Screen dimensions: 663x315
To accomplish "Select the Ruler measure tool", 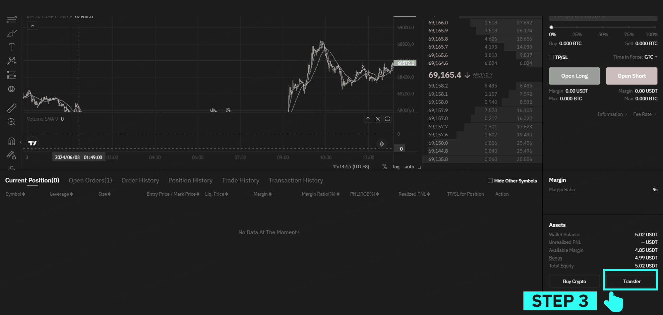I will [12, 108].
